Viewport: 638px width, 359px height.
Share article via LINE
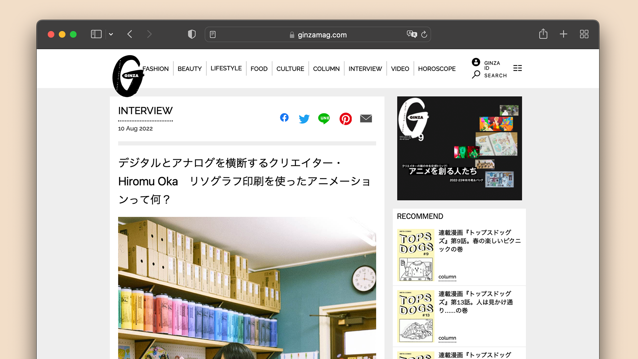324,118
